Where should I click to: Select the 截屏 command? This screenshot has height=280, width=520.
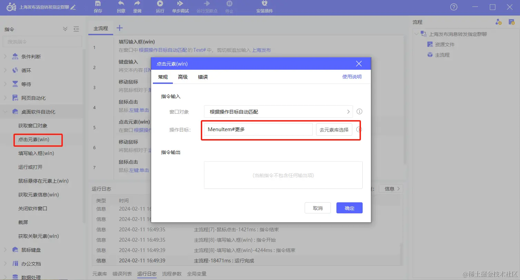point(23,222)
